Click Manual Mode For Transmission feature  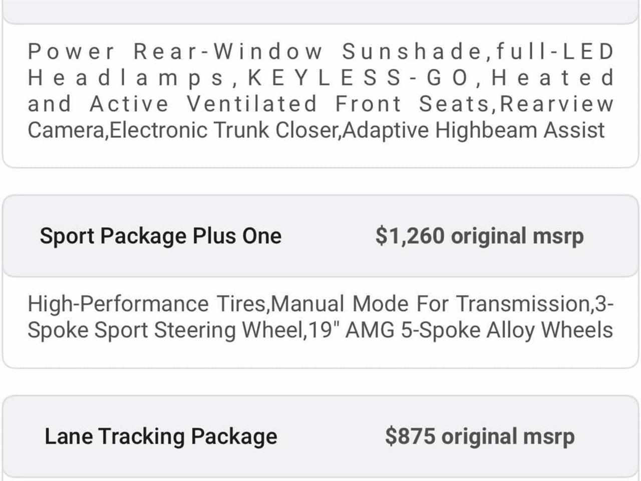431,304
